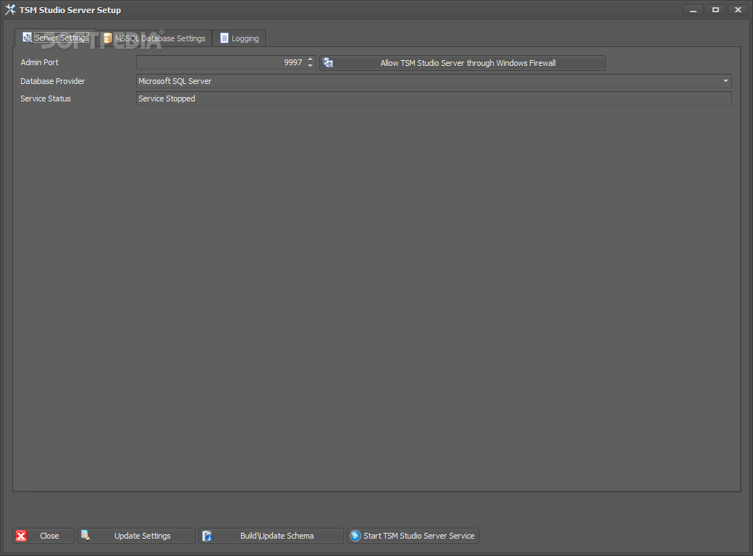Click Build\Update Schema button
Image resolution: width=753 pixels, height=556 pixels.
[x=271, y=536]
